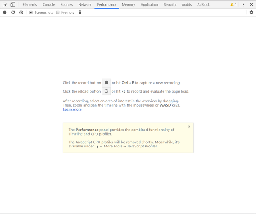Click the toolbar reload and record icon
Image resolution: width=256 pixels, height=214 pixels.
(x=13, y=12)
